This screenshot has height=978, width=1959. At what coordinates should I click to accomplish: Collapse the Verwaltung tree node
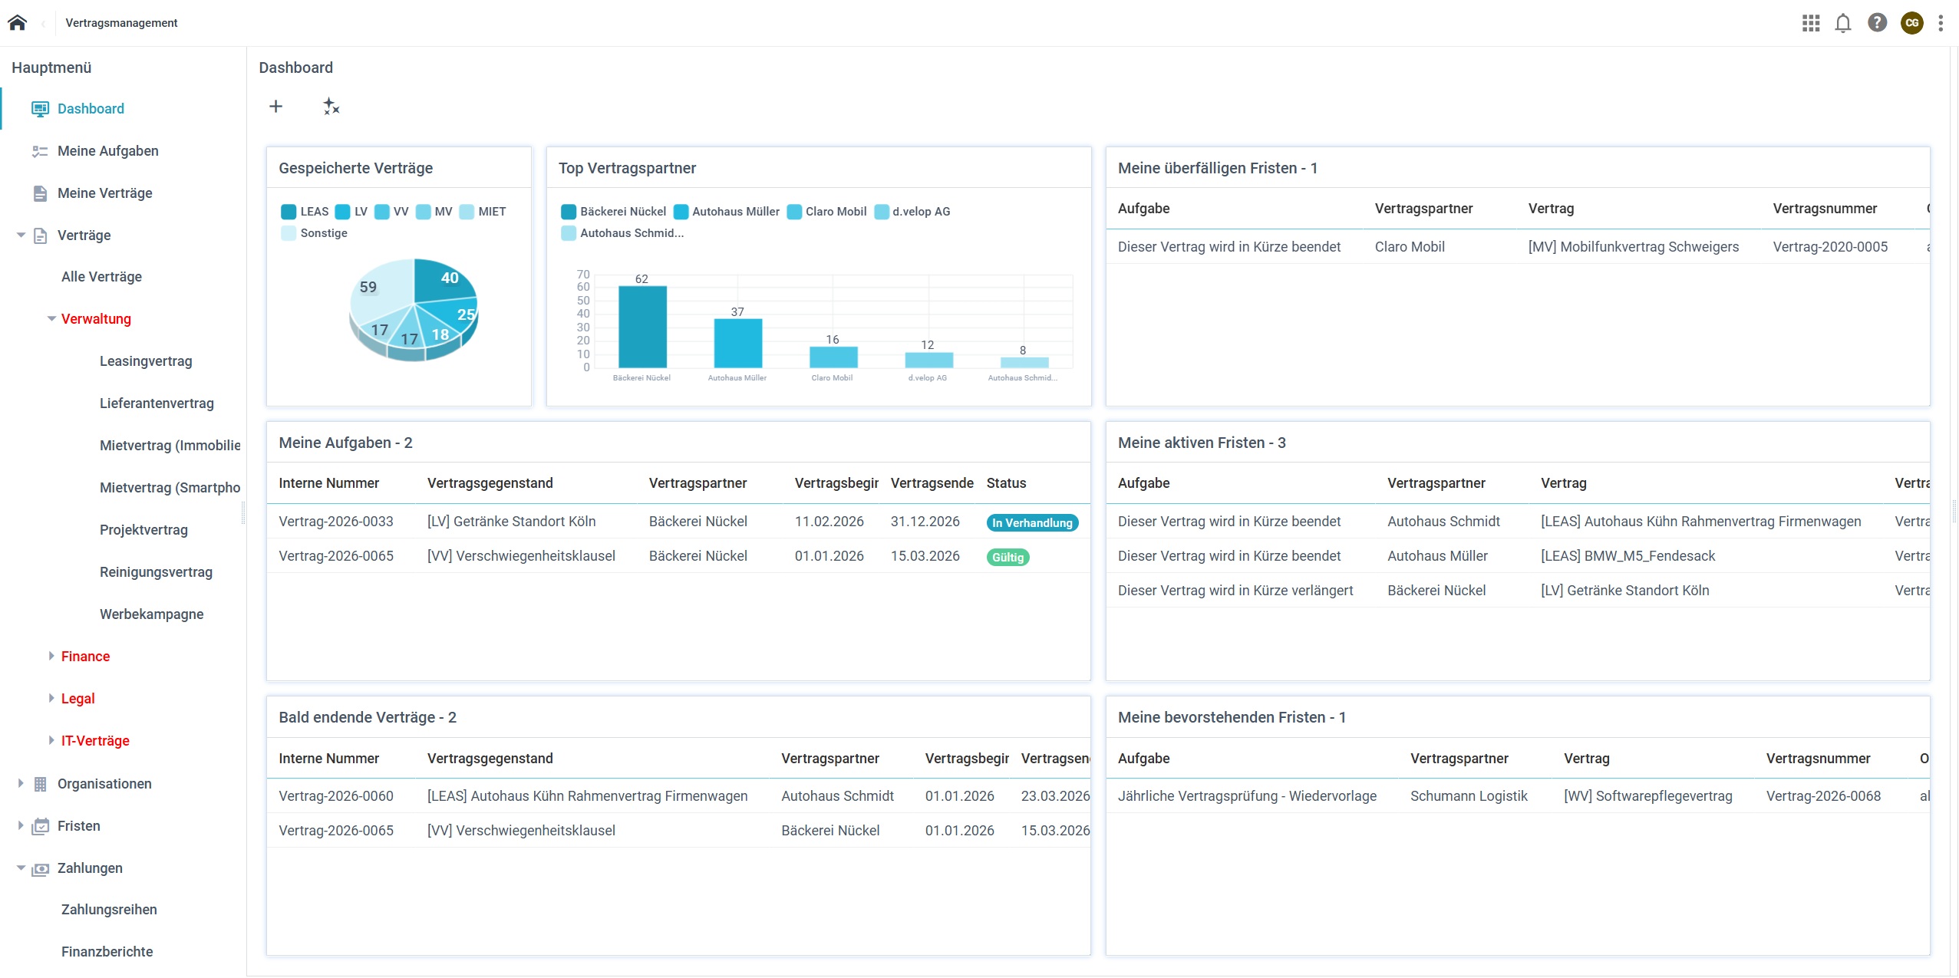[51, 319]
